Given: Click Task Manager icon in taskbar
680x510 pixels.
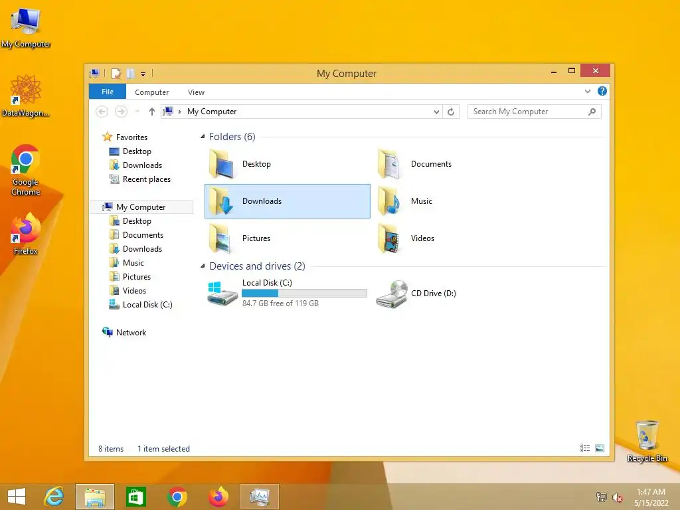Looking at the screenshot, I should (260, 497).
